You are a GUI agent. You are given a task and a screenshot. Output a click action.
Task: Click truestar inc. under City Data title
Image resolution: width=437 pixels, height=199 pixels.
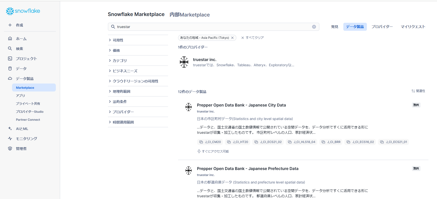206,111
